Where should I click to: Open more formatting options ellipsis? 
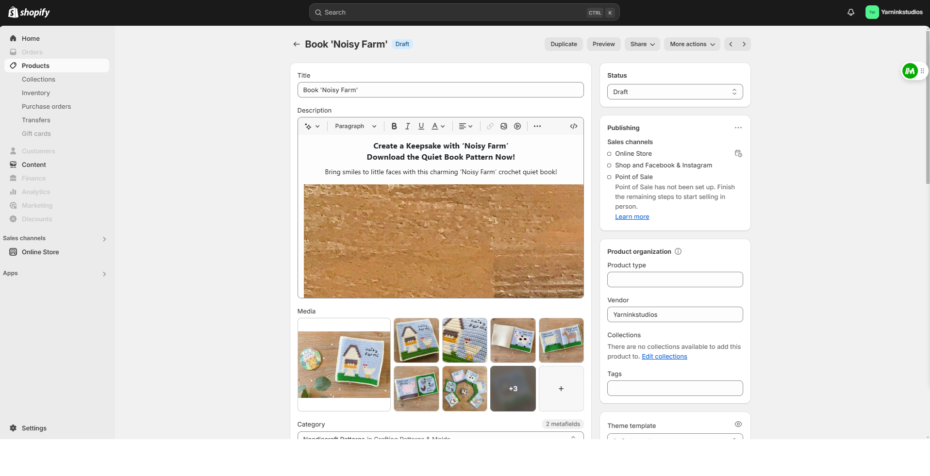point(537,126)
